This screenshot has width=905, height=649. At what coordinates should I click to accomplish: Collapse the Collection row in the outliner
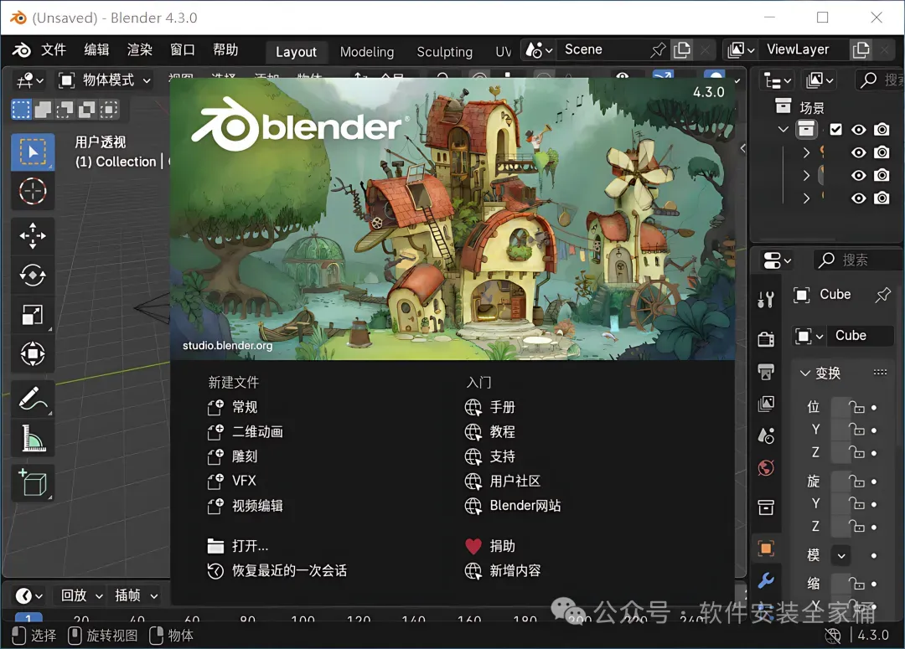[783, 129]
